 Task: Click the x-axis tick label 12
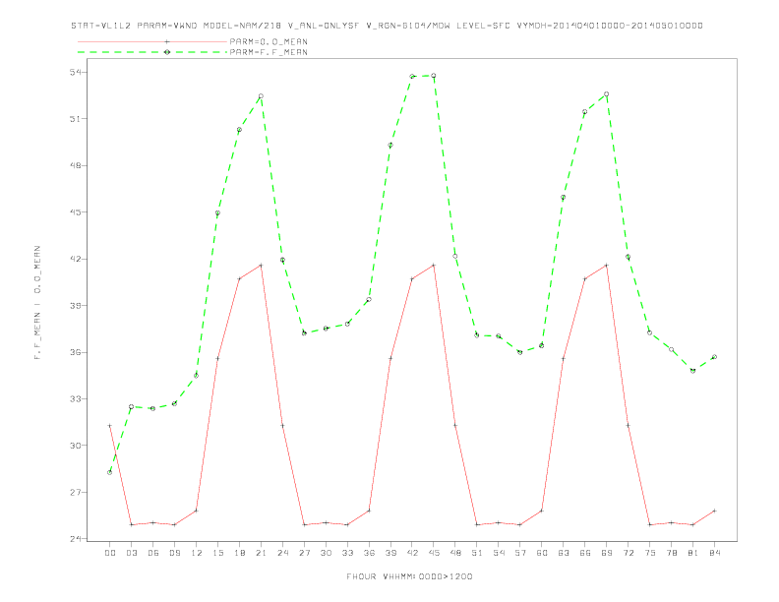coord(197,553)
